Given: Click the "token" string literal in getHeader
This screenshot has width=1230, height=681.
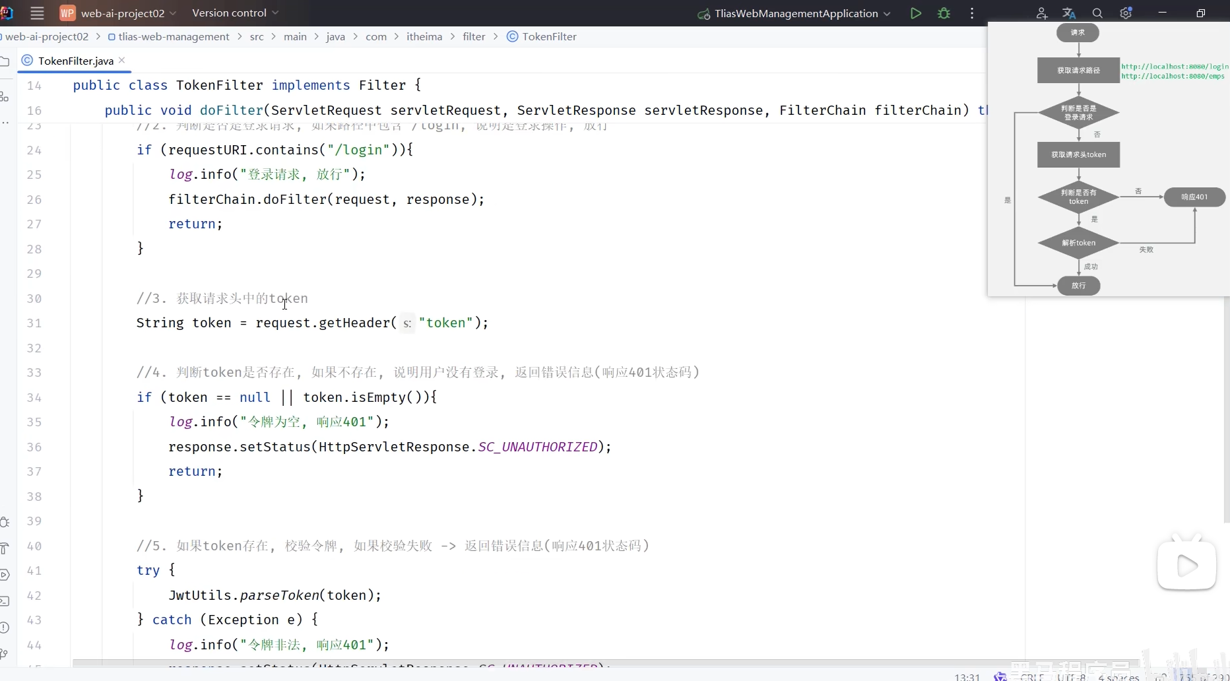Looking at the screenshot, I should tap(446, 323).
